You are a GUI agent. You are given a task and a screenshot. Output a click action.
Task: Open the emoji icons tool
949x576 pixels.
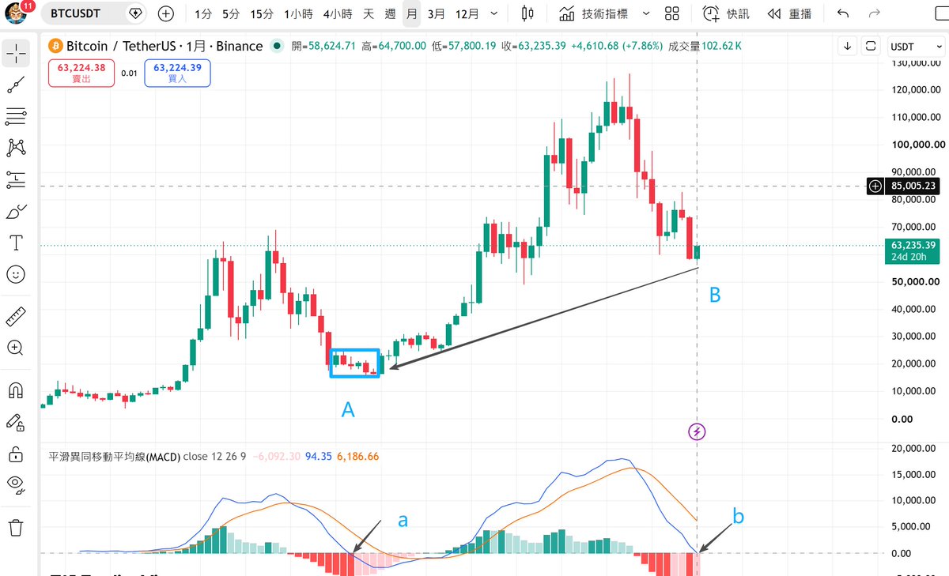click(16, 274)
